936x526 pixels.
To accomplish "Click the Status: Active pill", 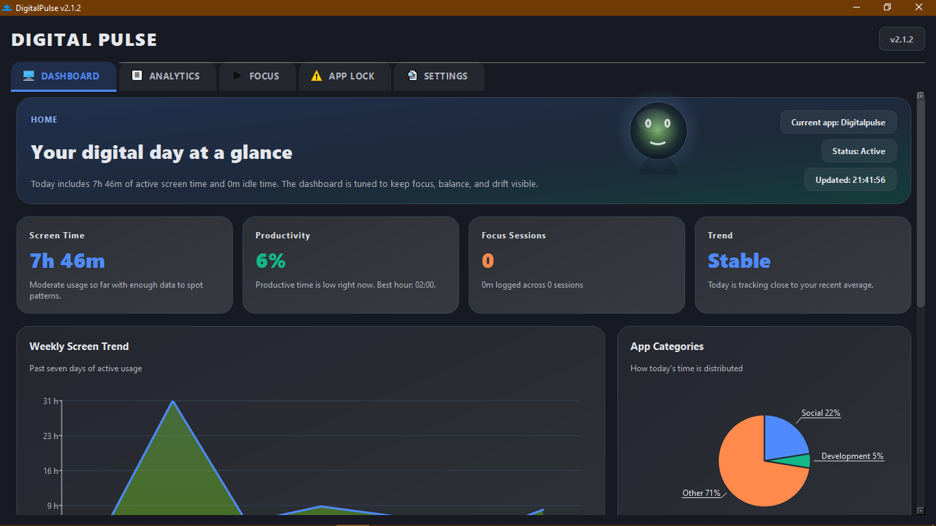I will click(x=859, y=151).
